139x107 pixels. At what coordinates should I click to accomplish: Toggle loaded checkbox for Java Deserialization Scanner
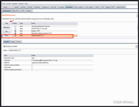(15, 26)
